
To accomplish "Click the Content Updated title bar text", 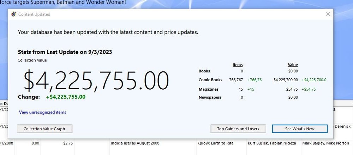I will [34, 14].
